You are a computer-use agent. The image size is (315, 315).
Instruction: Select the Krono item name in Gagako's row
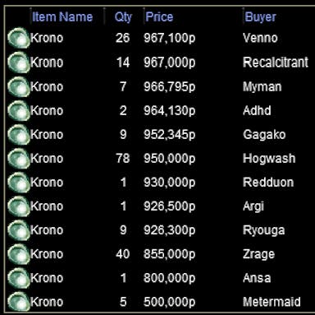[x=47, y=134]
